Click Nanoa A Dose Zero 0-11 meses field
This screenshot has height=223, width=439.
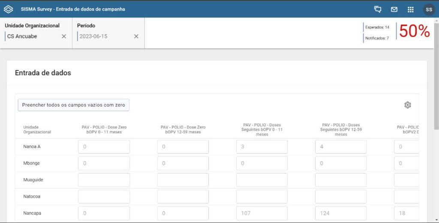click(x=104, y=147)
